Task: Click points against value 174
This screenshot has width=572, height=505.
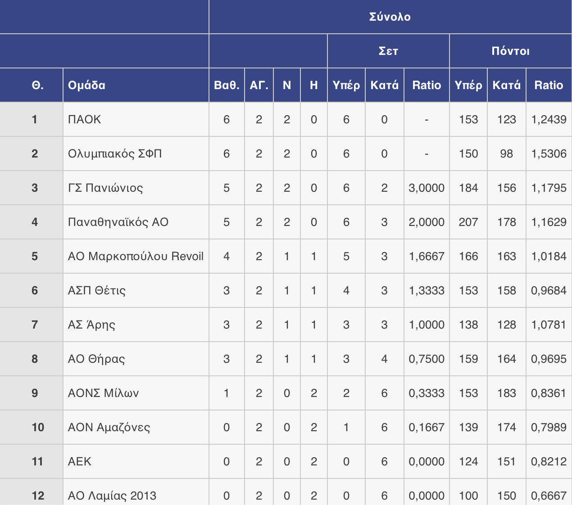Action: 507,427
